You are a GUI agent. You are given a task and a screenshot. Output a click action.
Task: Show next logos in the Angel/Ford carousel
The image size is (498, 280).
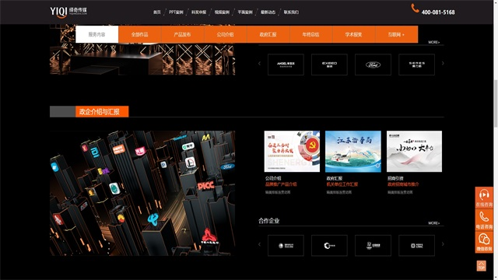click(443, 64)
